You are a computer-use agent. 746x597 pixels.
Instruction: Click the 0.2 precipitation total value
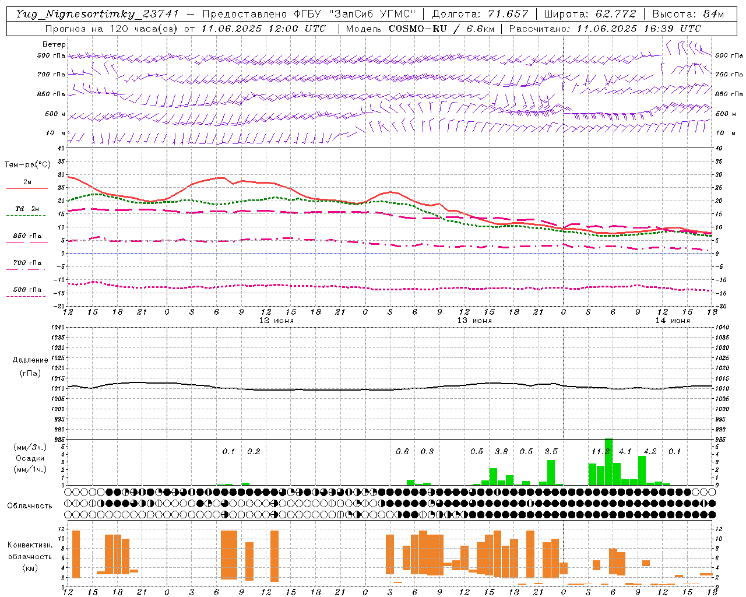point(254,451)
